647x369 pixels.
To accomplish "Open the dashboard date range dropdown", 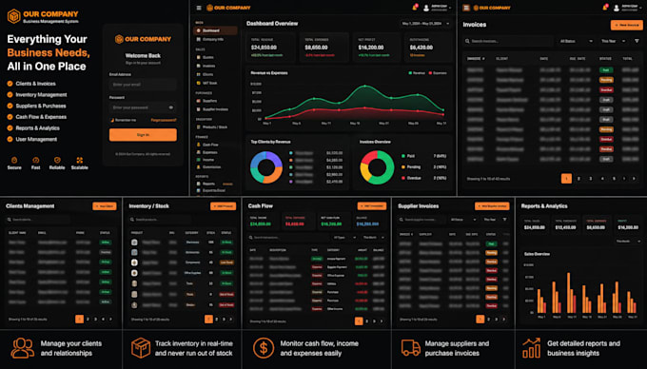I will 425,24.
